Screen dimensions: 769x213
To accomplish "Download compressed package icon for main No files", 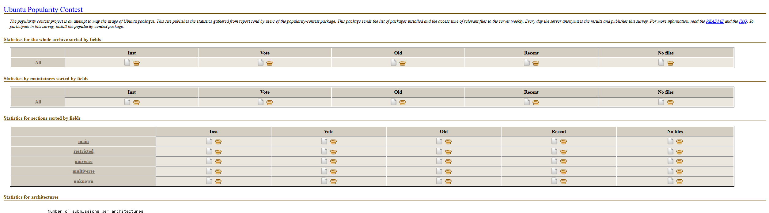I will tap(680, 142).
